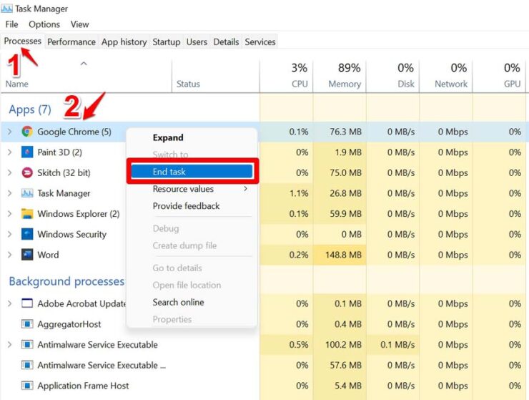Click the Adobe Acrobat Update icon
The height and width of the screenshot is (400, 529).
point(27,303)
